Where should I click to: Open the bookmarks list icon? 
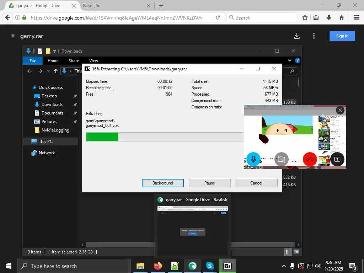(316, 17)
